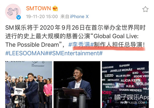Tap the blue verified badge on avatar
The height and width of the screenshot is (108, 154).
click(18, 17)
